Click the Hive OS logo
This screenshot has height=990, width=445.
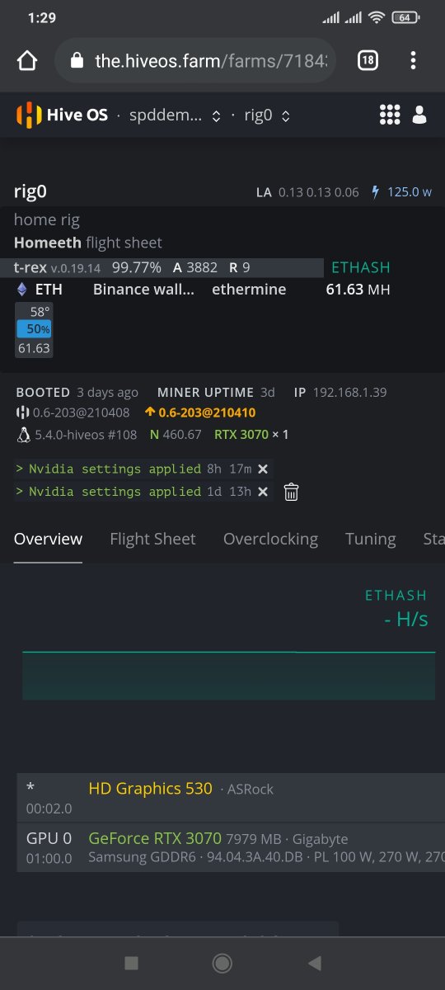click(x=62, y=115)
